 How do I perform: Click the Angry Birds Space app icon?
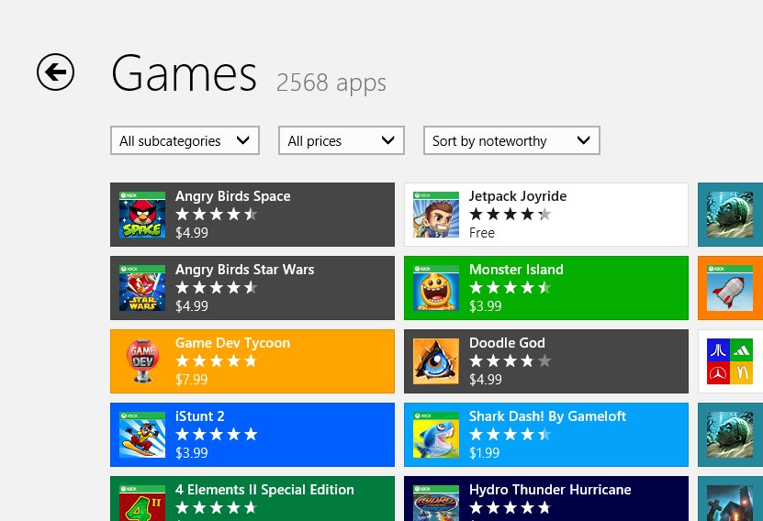(142, 215)
